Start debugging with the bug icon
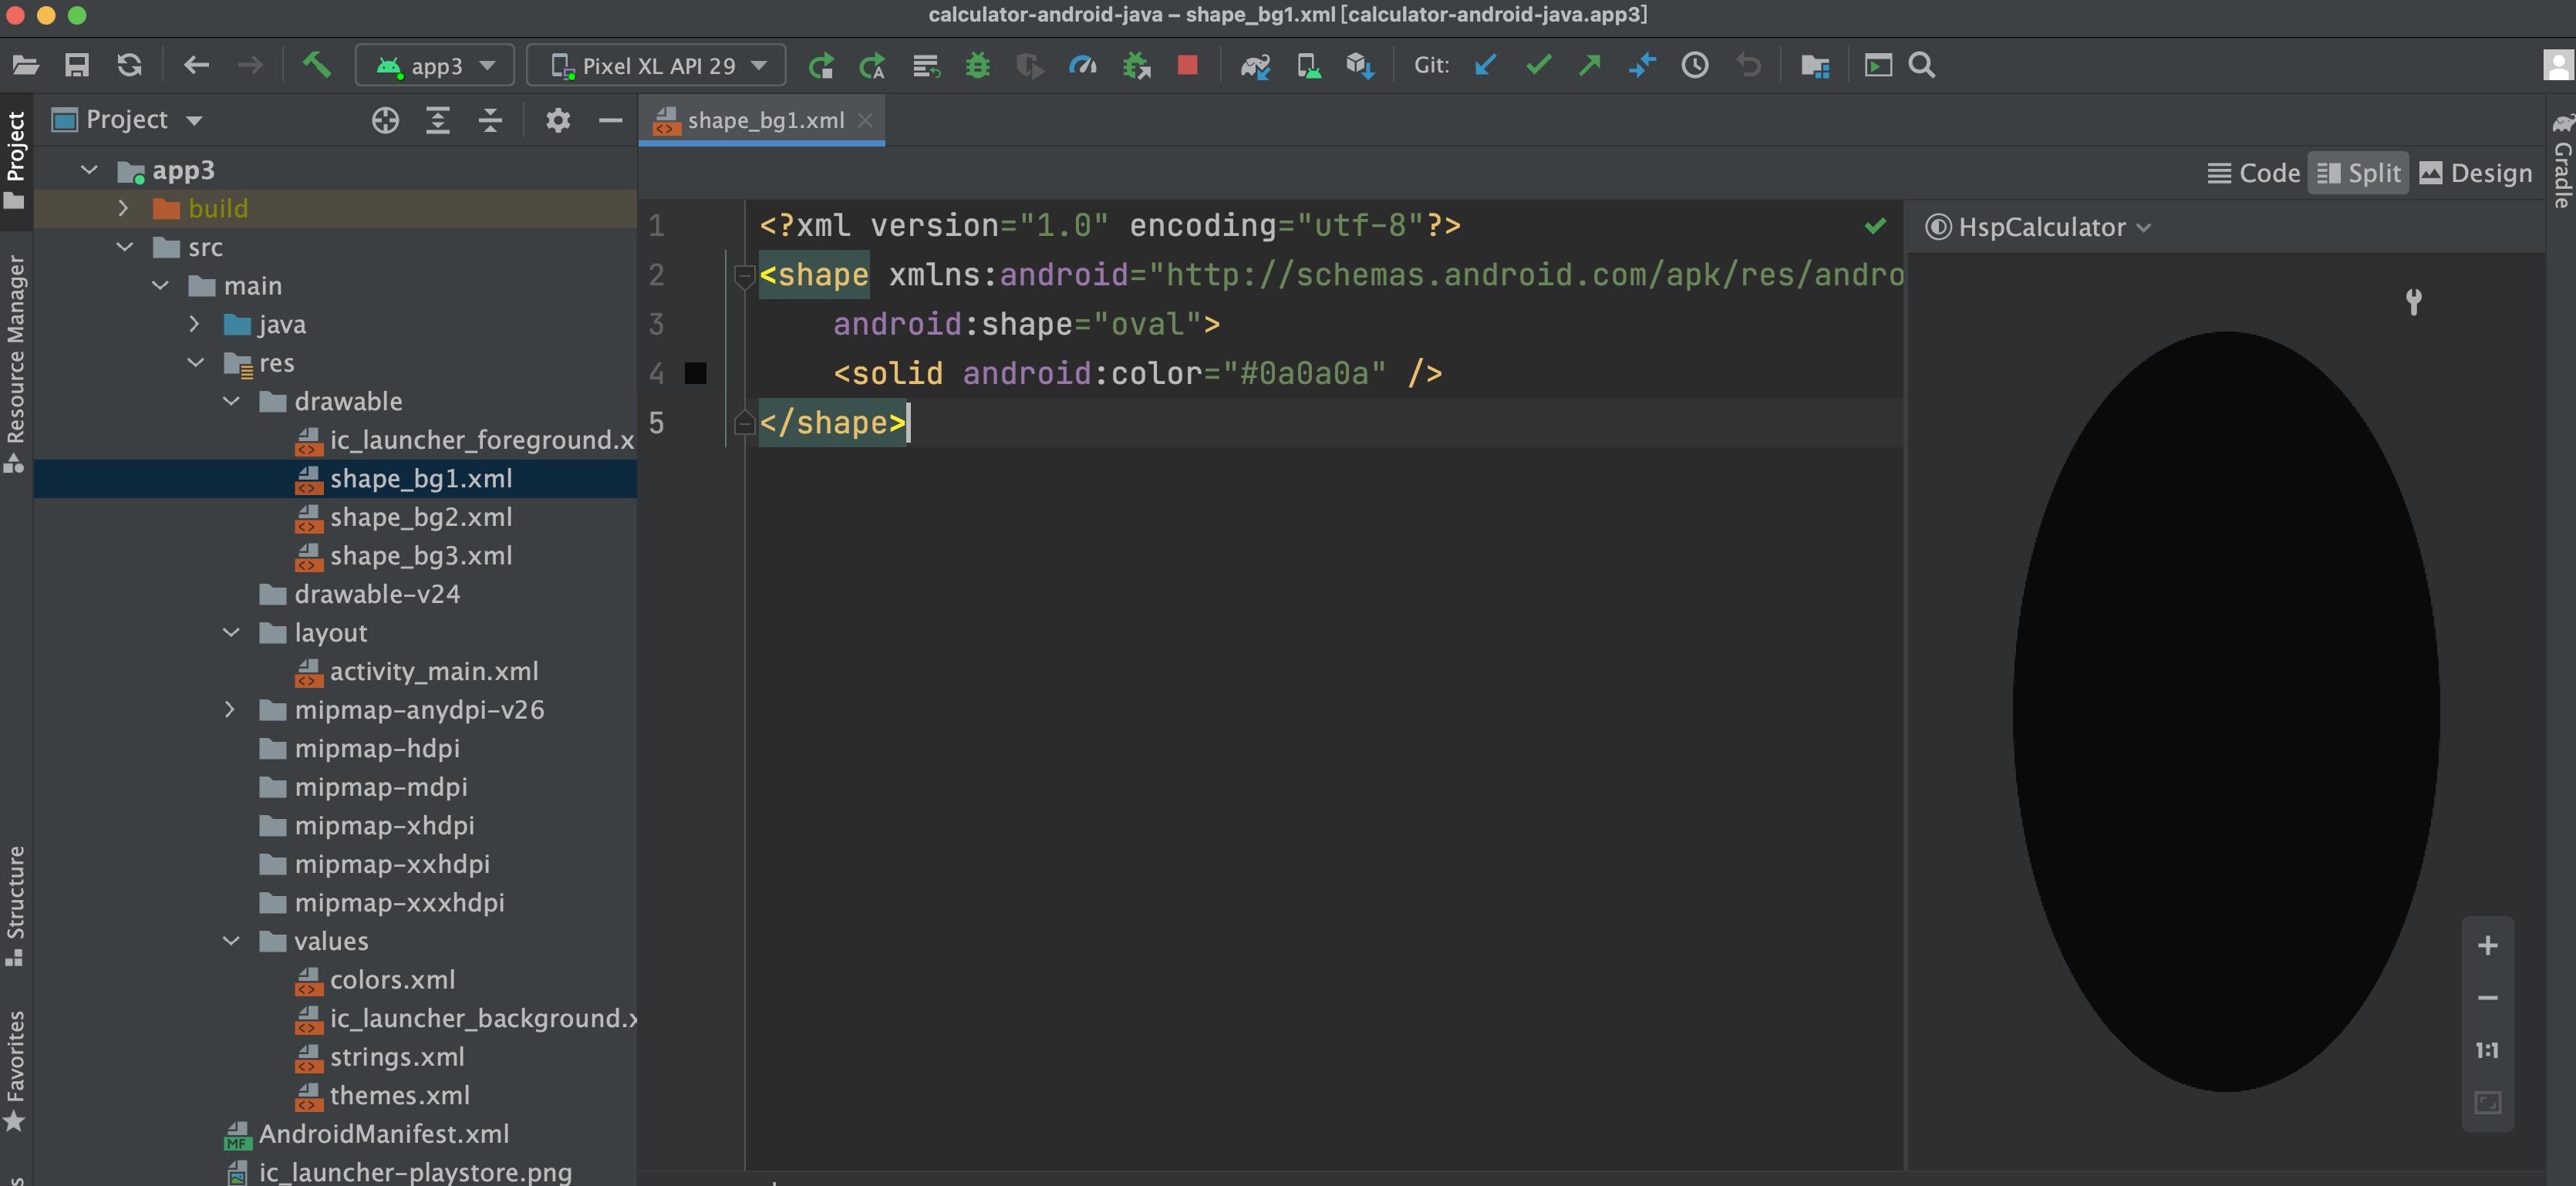Image resolution: width=2576 pixels, height=1186 pixels. click(x=977, y=66)
